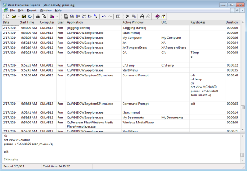
Task: Click the application icon in the menu bar
Action: tap(6, 11)
